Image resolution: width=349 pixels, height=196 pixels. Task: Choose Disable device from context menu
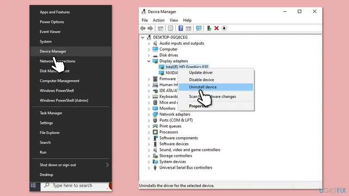(x=216, y=79)
